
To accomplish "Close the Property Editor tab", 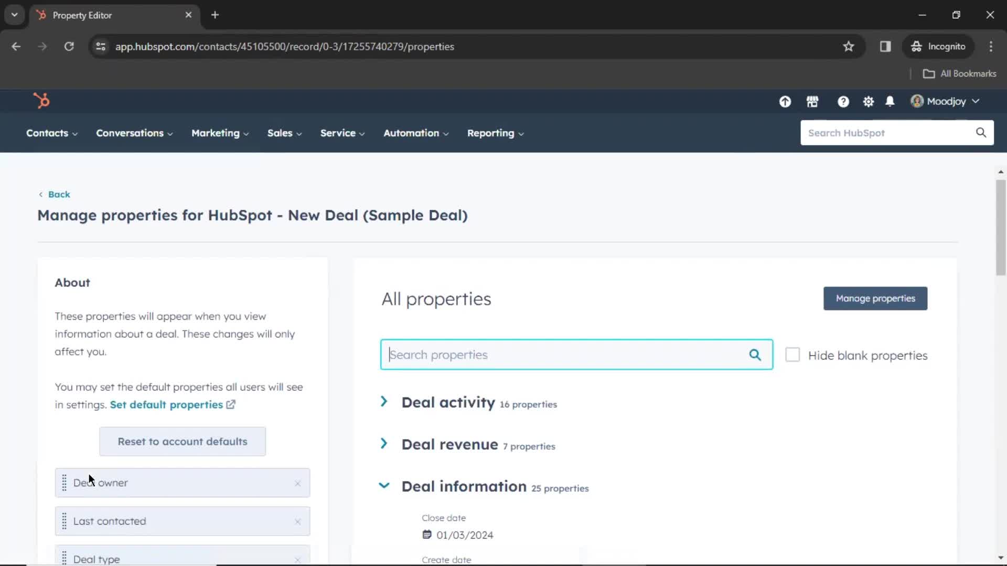I will [188, 15].
